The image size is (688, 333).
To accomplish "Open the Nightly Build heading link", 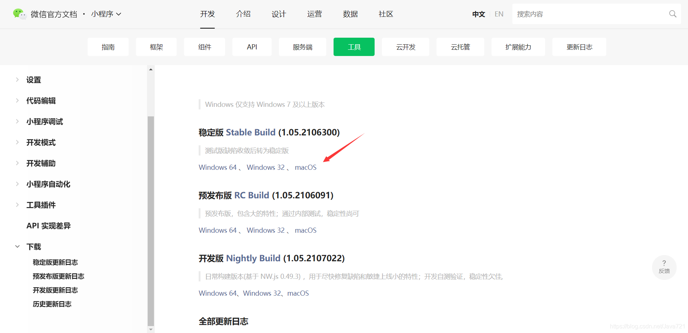I will pos(253,258).
